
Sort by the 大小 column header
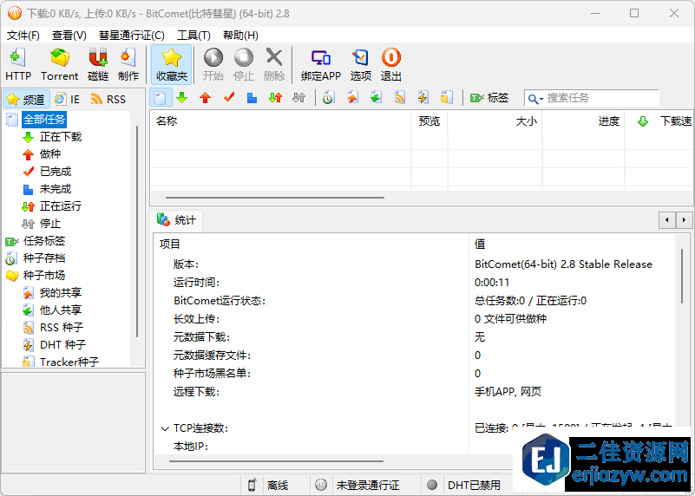point(495,121)
